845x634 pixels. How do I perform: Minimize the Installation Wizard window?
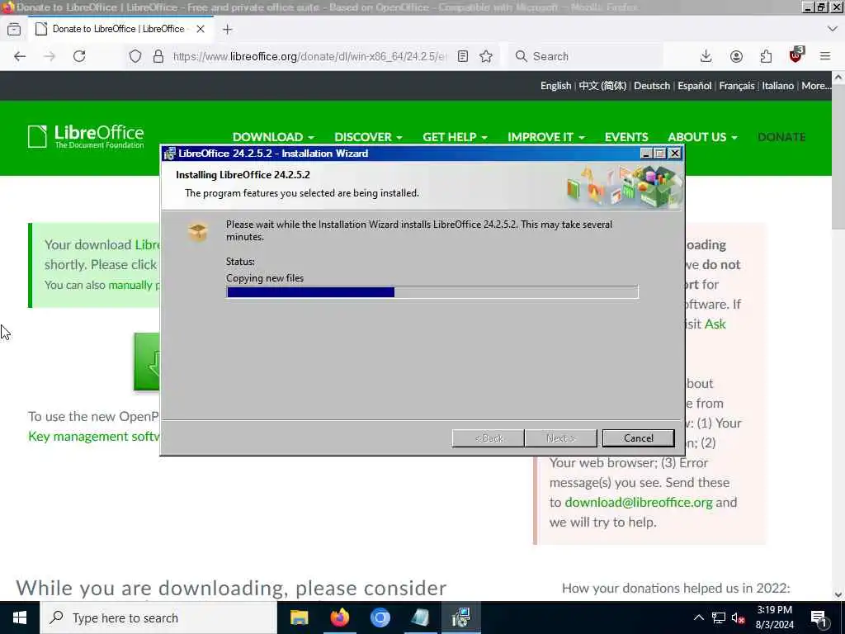click(646, 154)
